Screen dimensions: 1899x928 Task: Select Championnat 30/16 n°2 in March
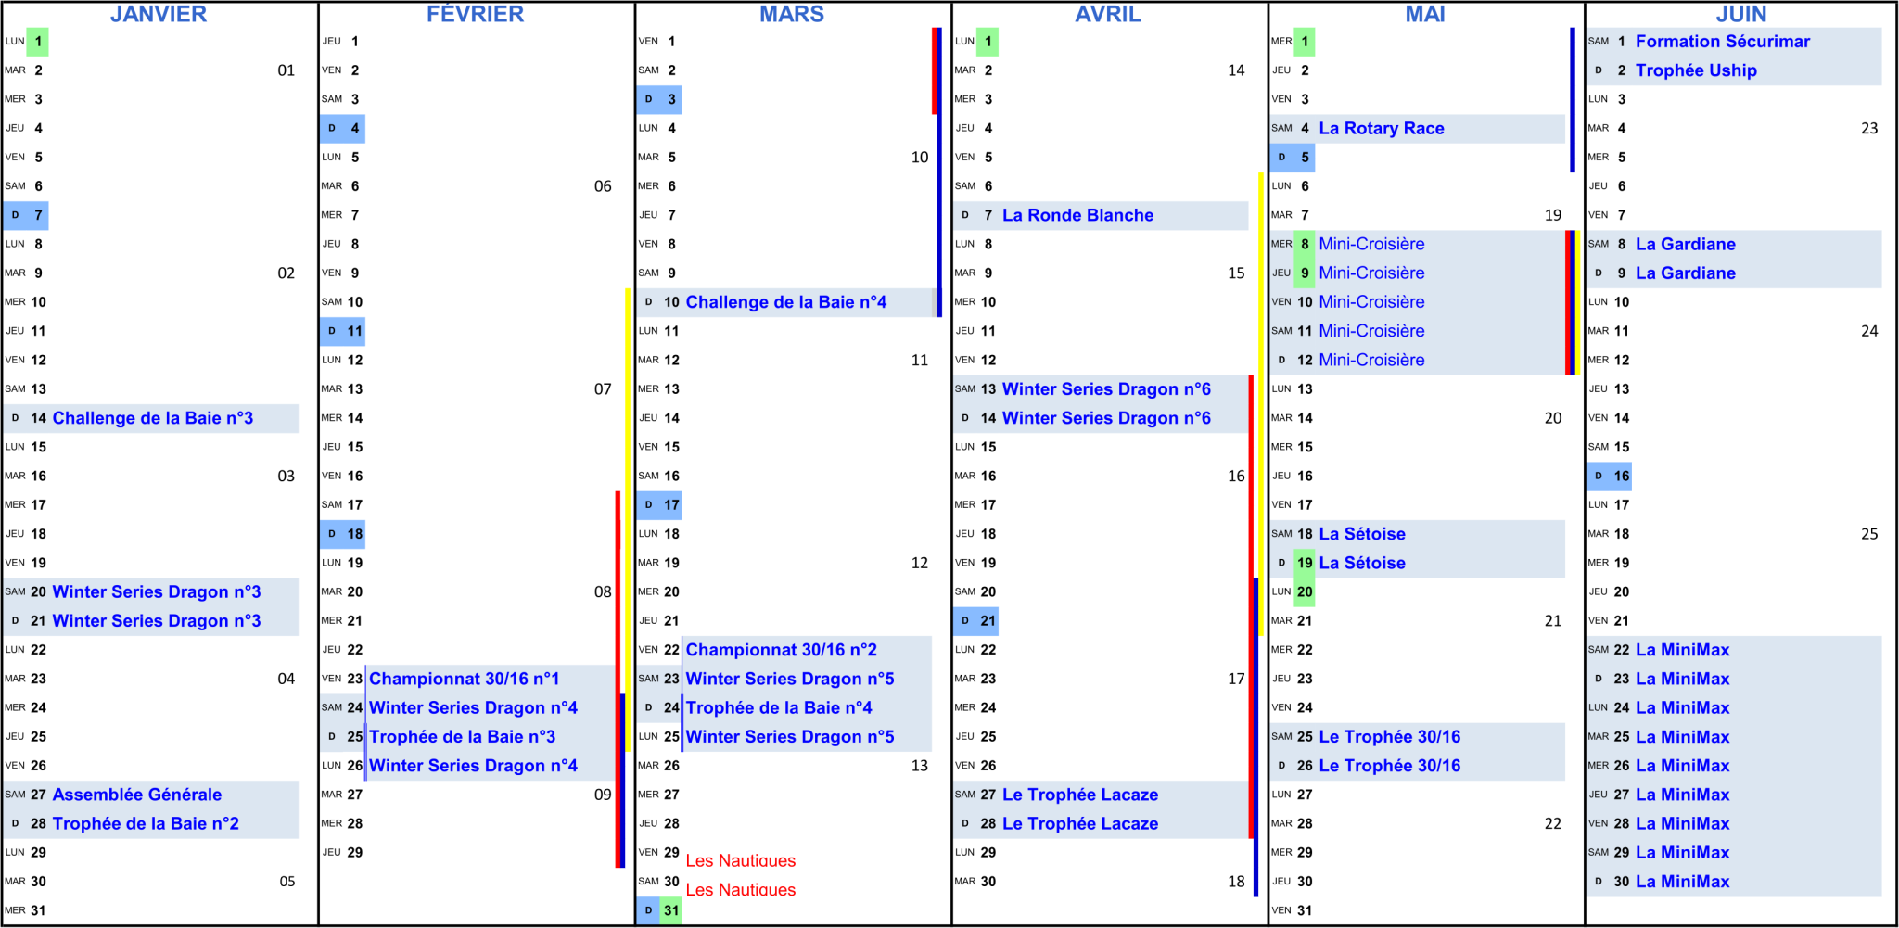[x=782, y=650]
